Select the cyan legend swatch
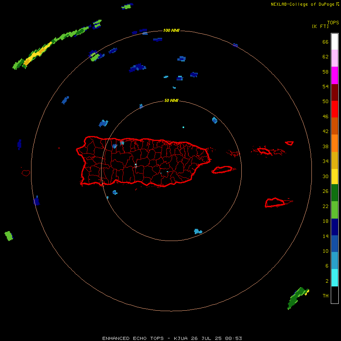Viewport: 341px width, 341px height. pyautogui.click(x=335, y=278)
